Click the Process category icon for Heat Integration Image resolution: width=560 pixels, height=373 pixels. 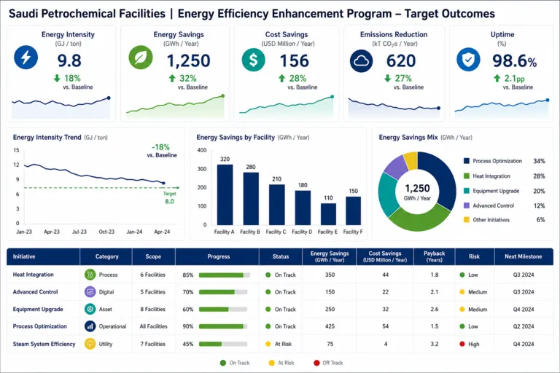[x=90, y=275]
